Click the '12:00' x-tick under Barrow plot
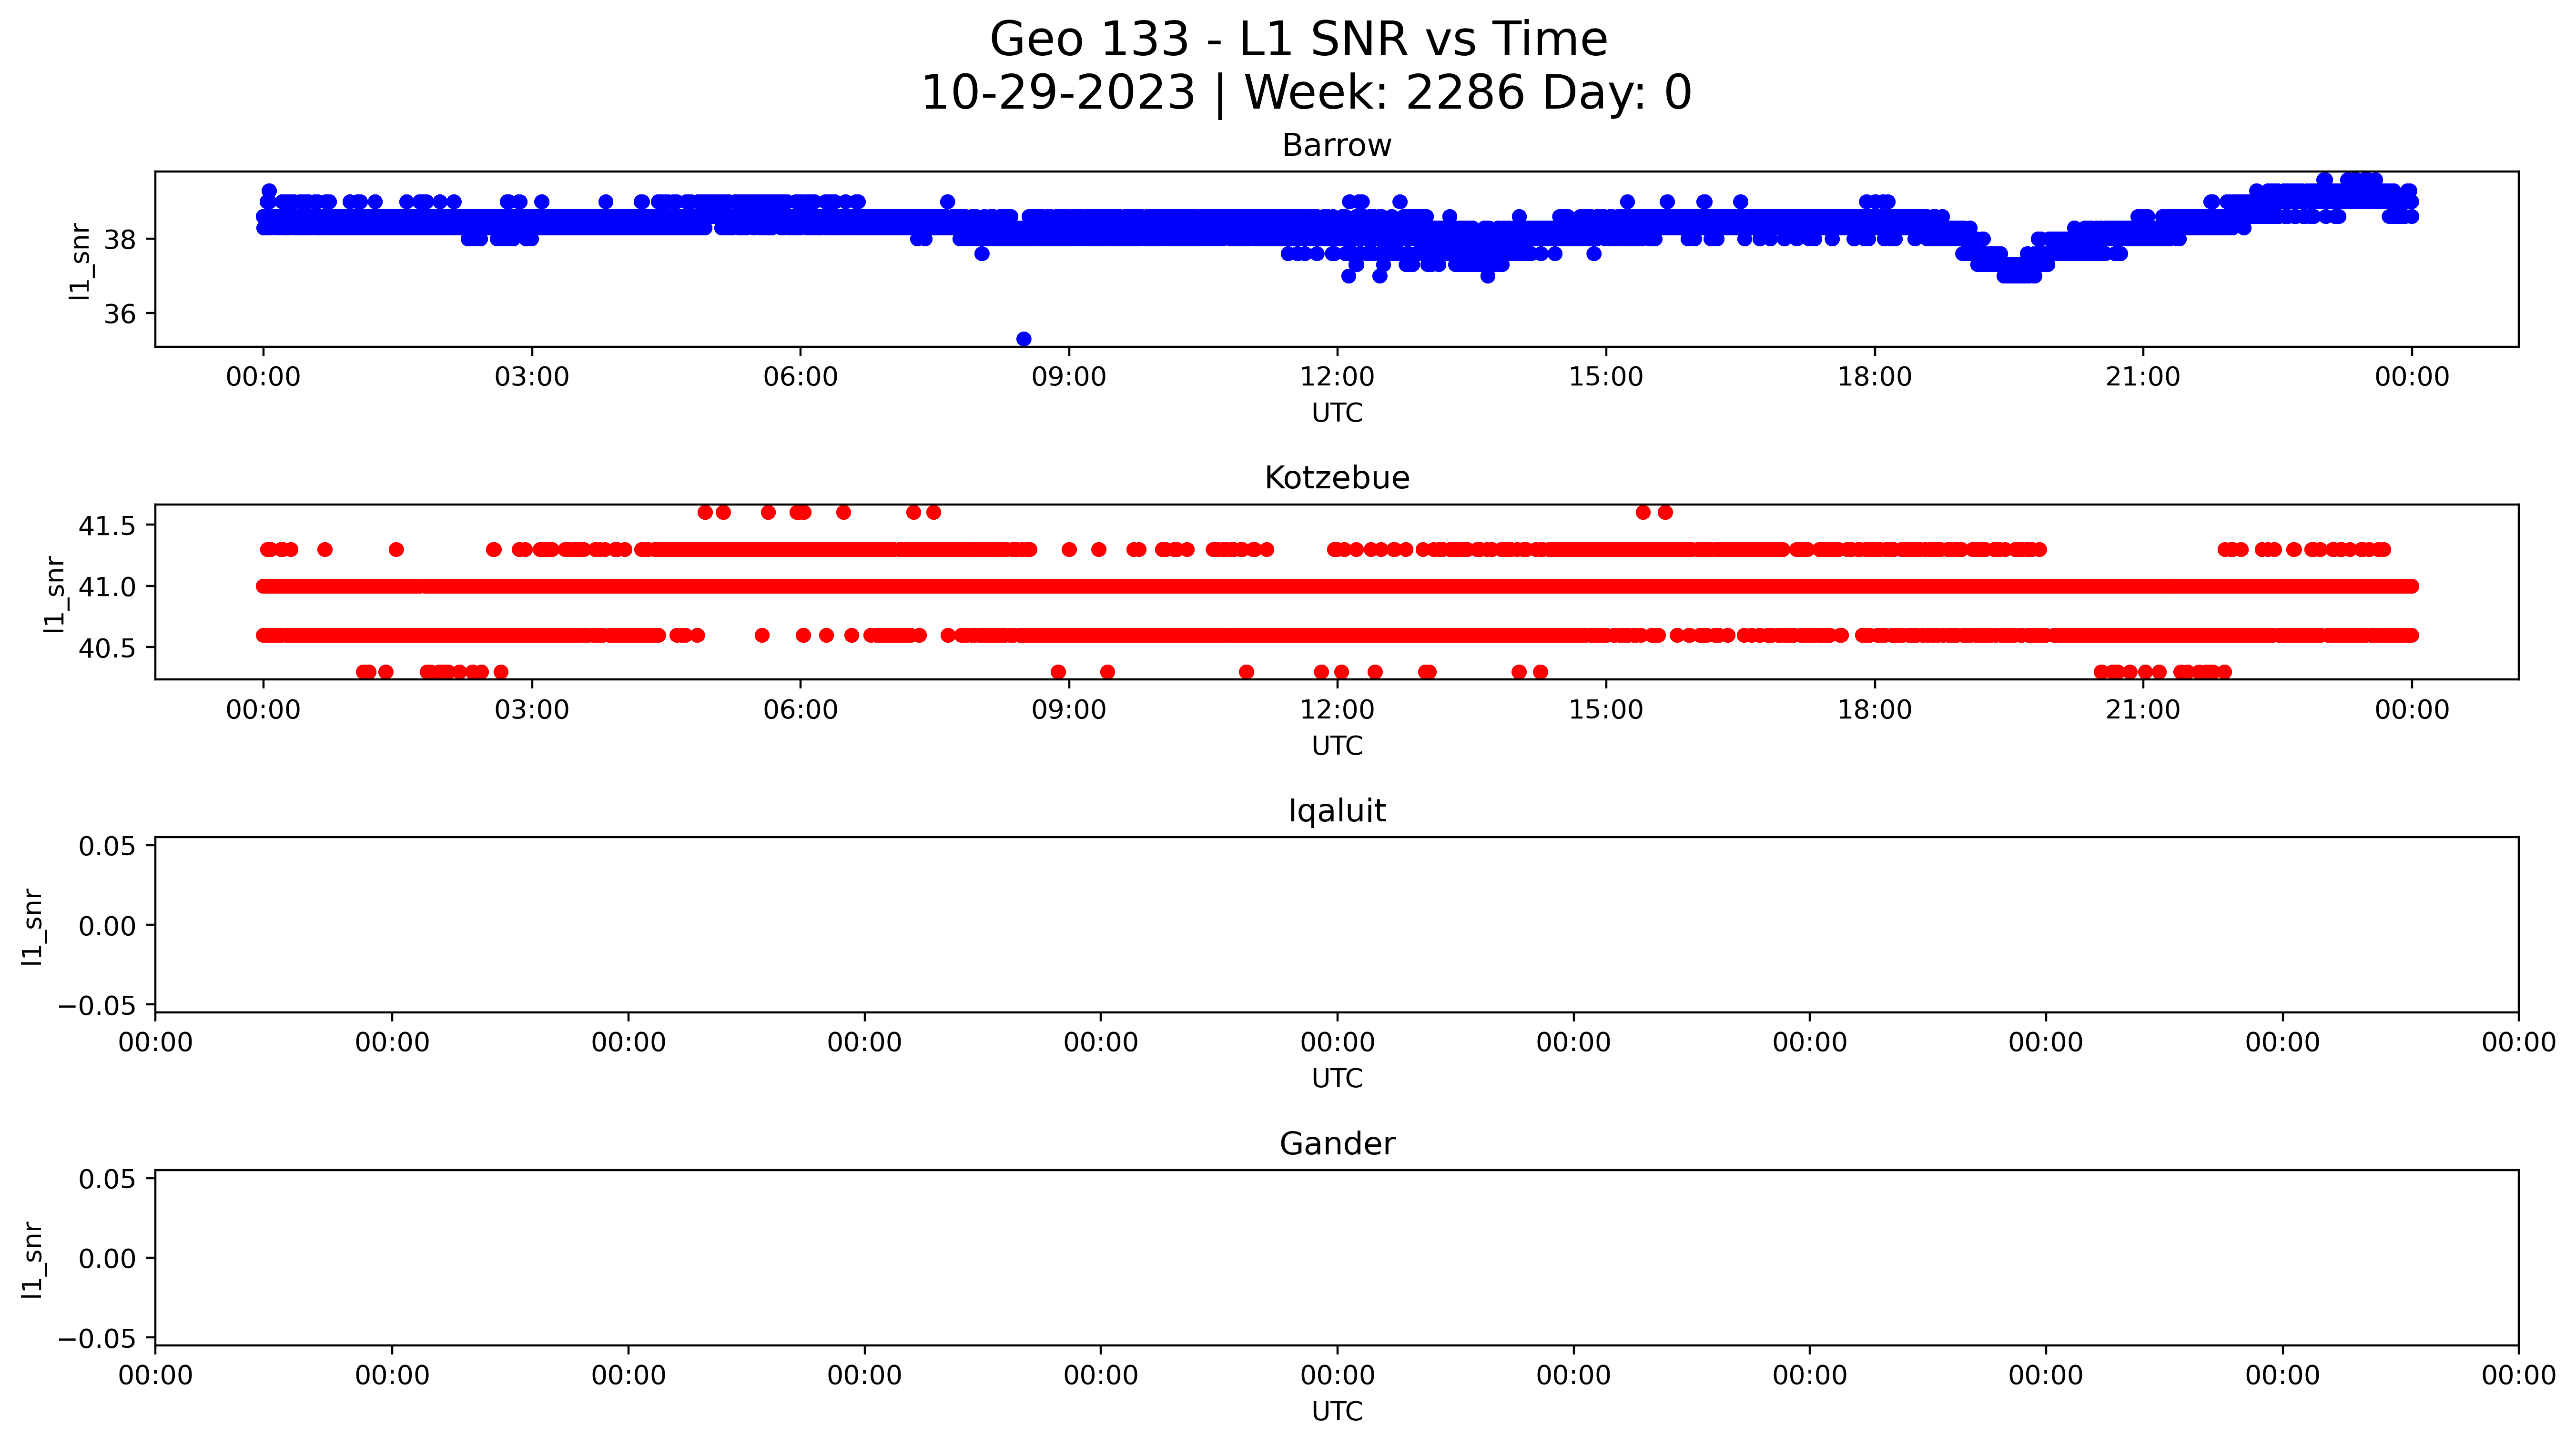Image resolution: width=2576 pixels, height=1445 pixels. [x=1337, y=377]
